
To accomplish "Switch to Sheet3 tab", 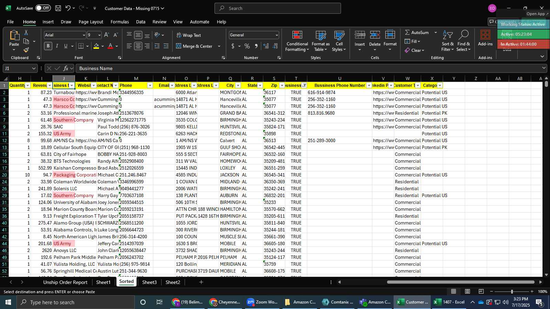I will point(149,282).
